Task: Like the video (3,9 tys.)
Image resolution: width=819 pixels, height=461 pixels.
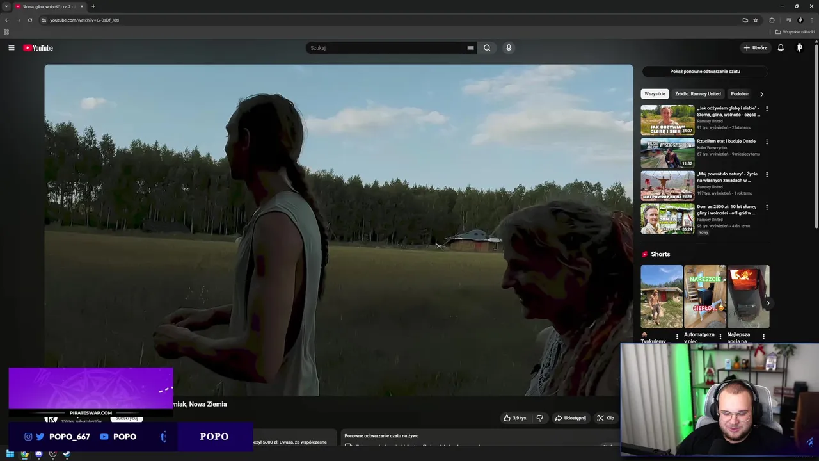Action: (515, 418)
